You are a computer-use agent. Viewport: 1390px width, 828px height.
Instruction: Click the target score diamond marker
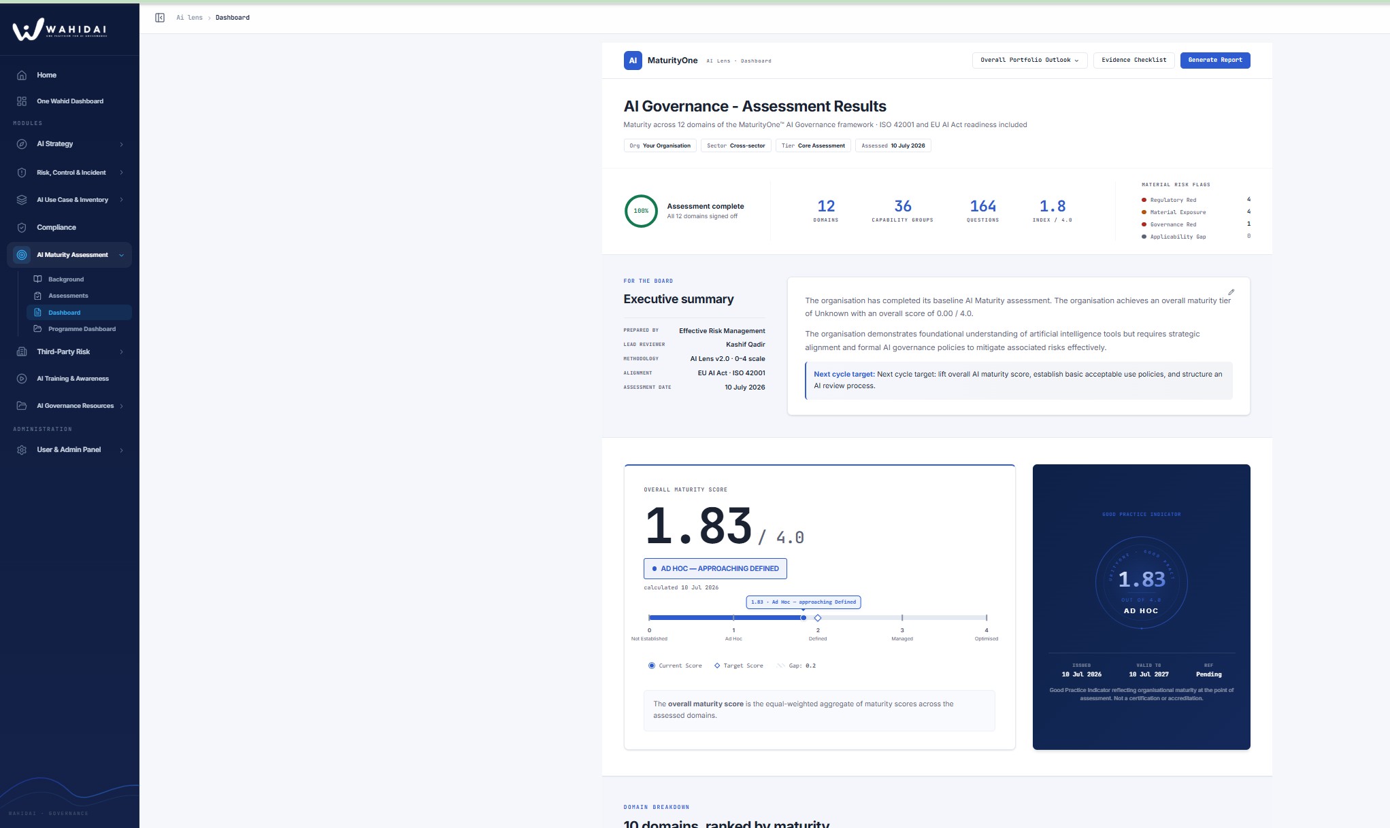[818, 618]
